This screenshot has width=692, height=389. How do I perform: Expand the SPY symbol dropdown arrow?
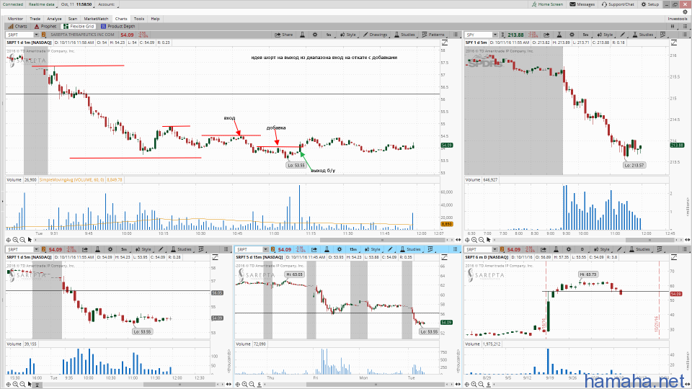tap(494, 35)
